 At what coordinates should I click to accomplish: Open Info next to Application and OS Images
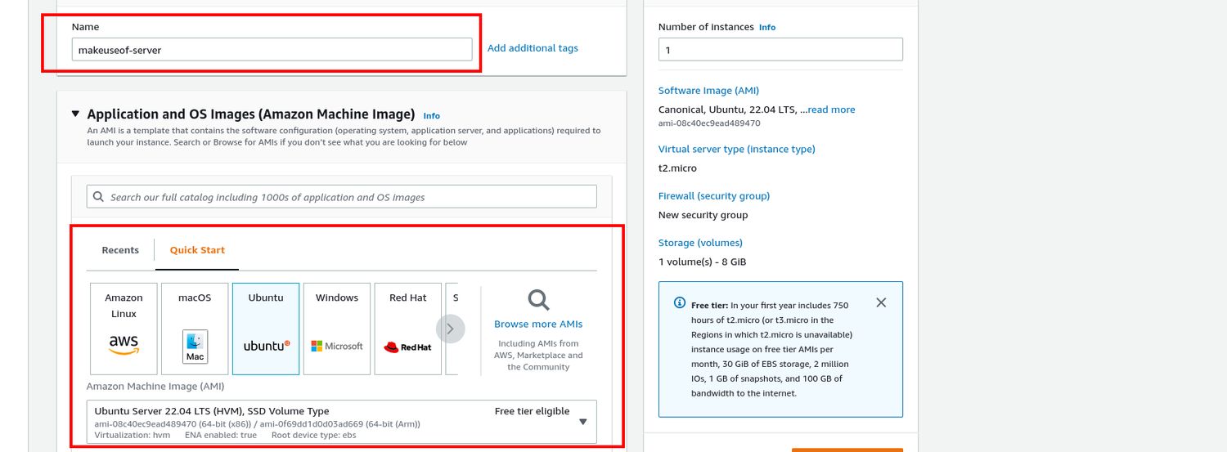click(x=432, y=116)
